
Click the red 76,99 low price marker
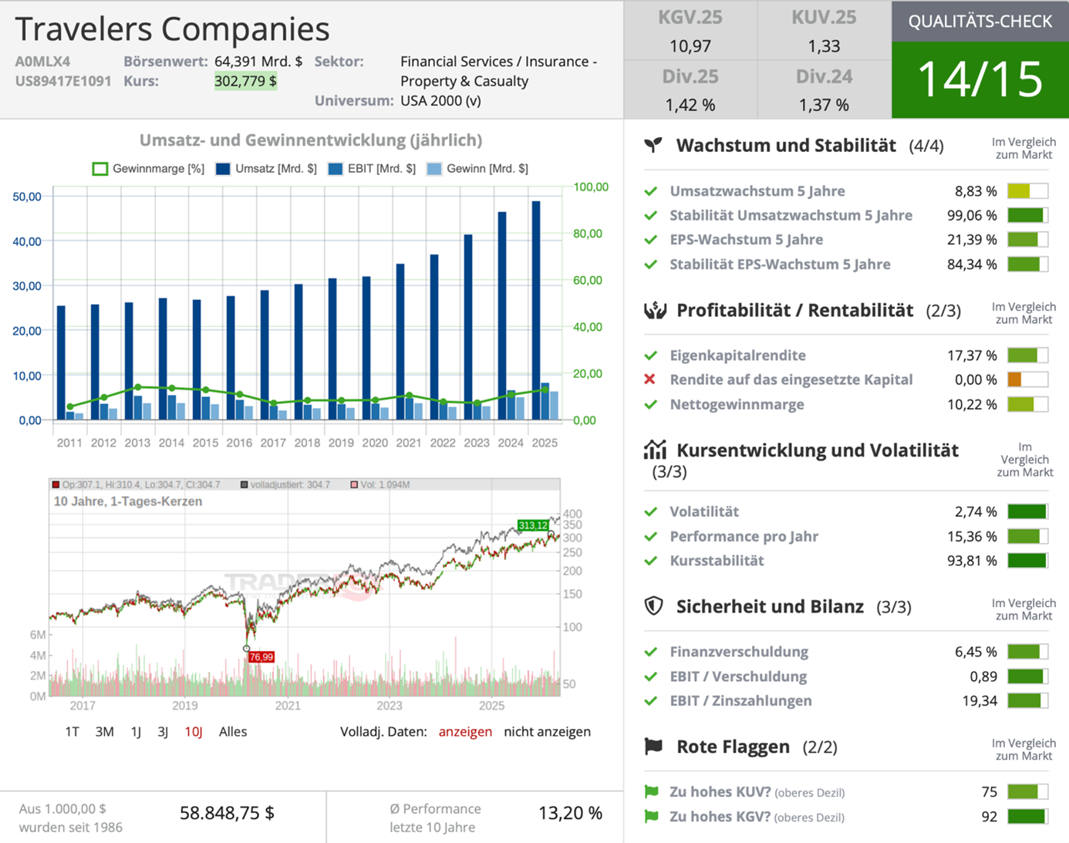tap(261, 657)
